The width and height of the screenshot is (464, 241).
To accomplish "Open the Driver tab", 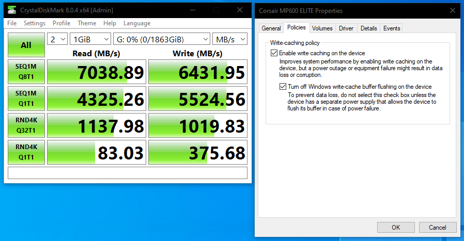I will click(x=346, y=28).
